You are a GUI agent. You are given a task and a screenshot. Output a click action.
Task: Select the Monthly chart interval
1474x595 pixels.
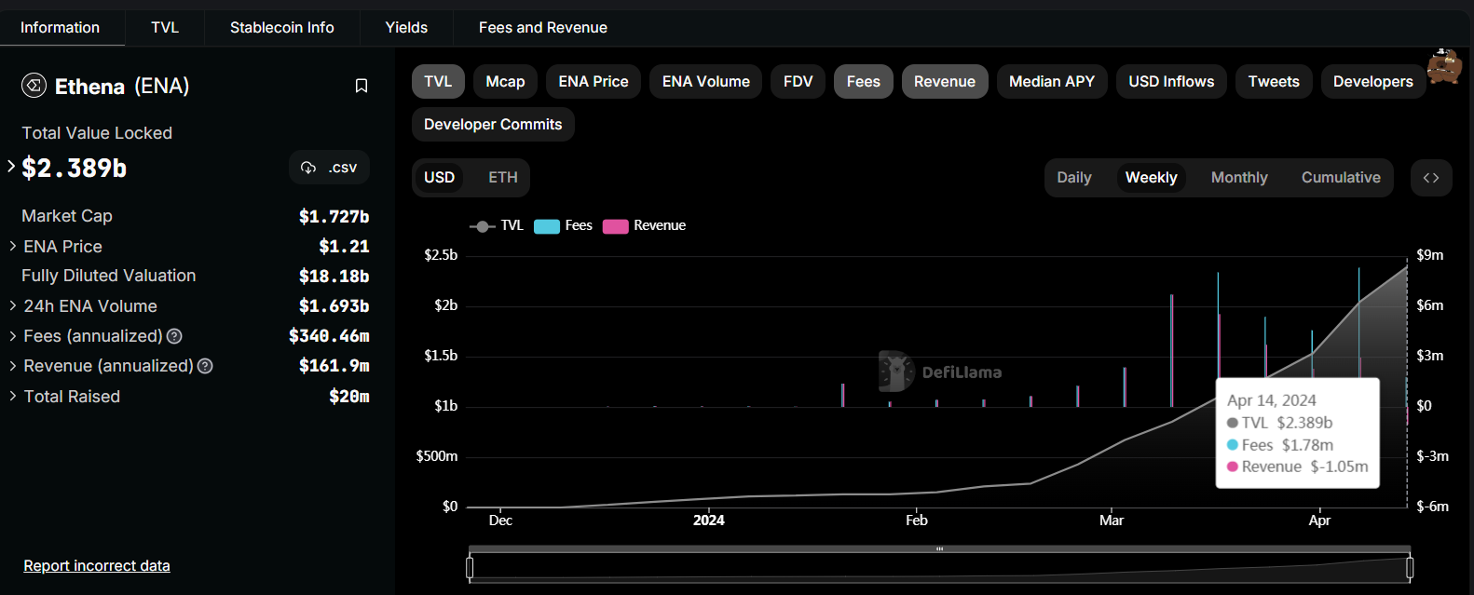point(1238,178)
